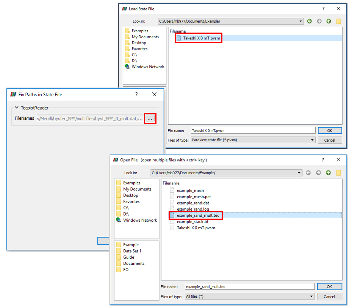The image size is (352, 308).
Task: Click the create folder icon in Open File dialog
Action: click(338, 173)
